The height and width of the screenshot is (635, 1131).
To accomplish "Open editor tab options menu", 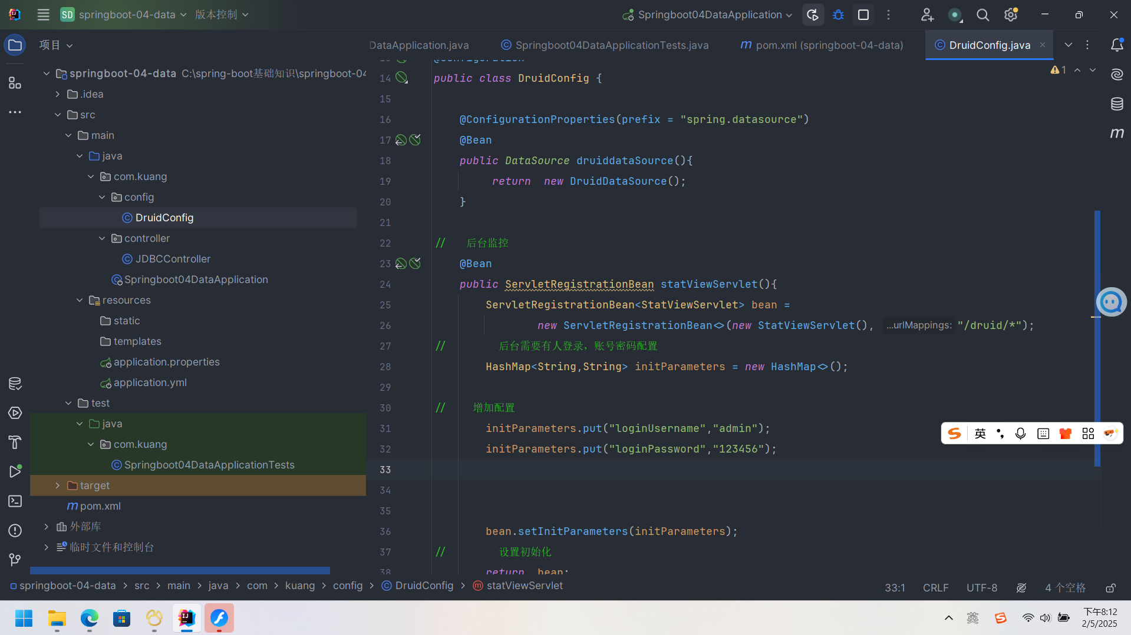I will 1088,45.
